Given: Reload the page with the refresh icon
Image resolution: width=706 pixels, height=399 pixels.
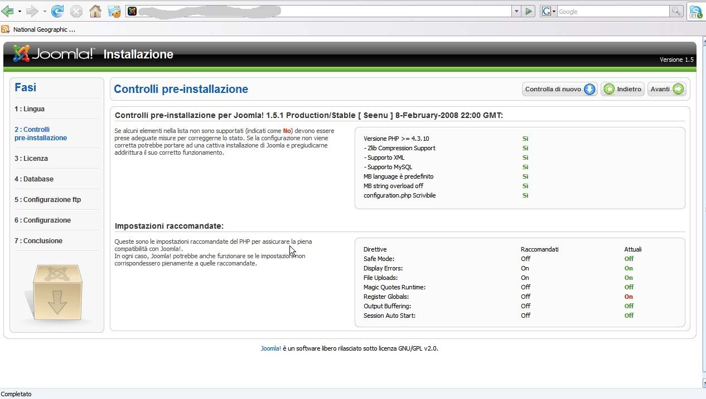Looking at the screenshot, I should tap(57, 11).
